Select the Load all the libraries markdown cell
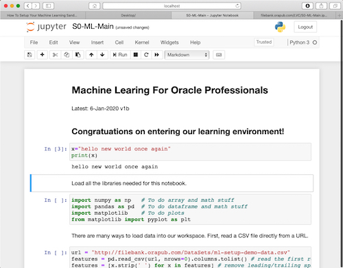This screenshot has height=268, width=343. point(171,183)
